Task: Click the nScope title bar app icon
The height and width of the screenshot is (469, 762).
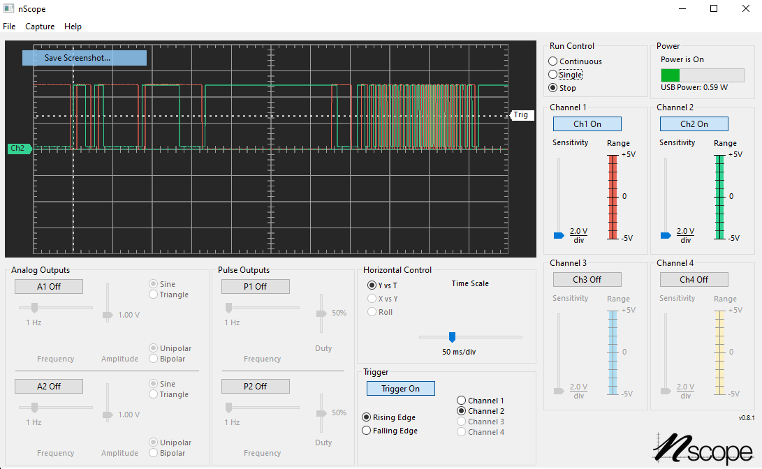Action: 8,8
